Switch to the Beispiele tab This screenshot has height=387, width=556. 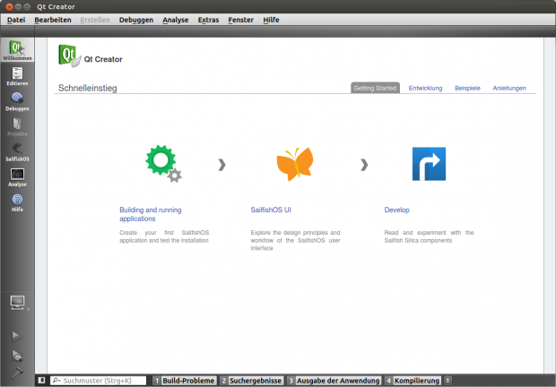[x=467, y=88]
